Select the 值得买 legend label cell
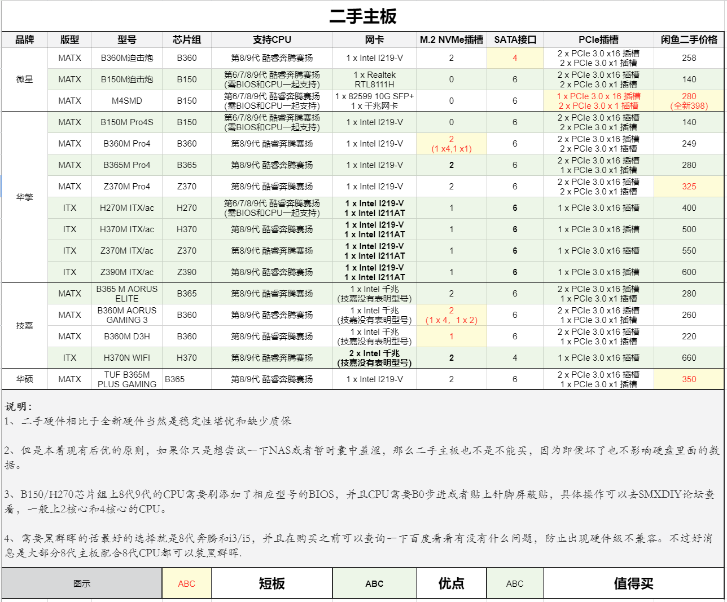 pos(633,583)
